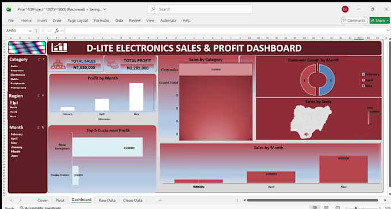The image size is (391, 209).
Task: Click the Accessibility: Investigate status
Action: (40, 207)
